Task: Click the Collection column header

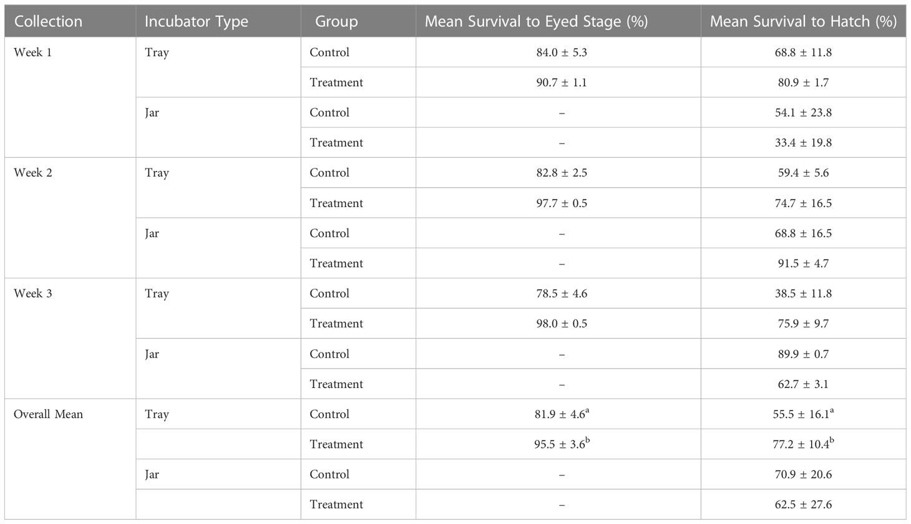Action: [48, 21]
